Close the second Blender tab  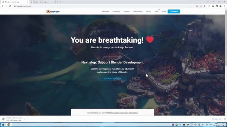[56, 2]
